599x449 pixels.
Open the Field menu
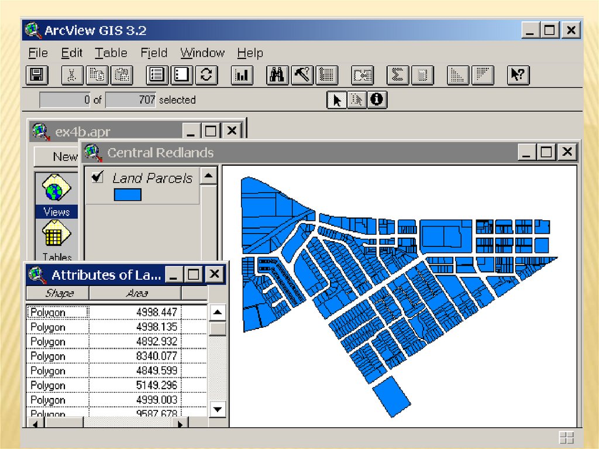(154, 53)
